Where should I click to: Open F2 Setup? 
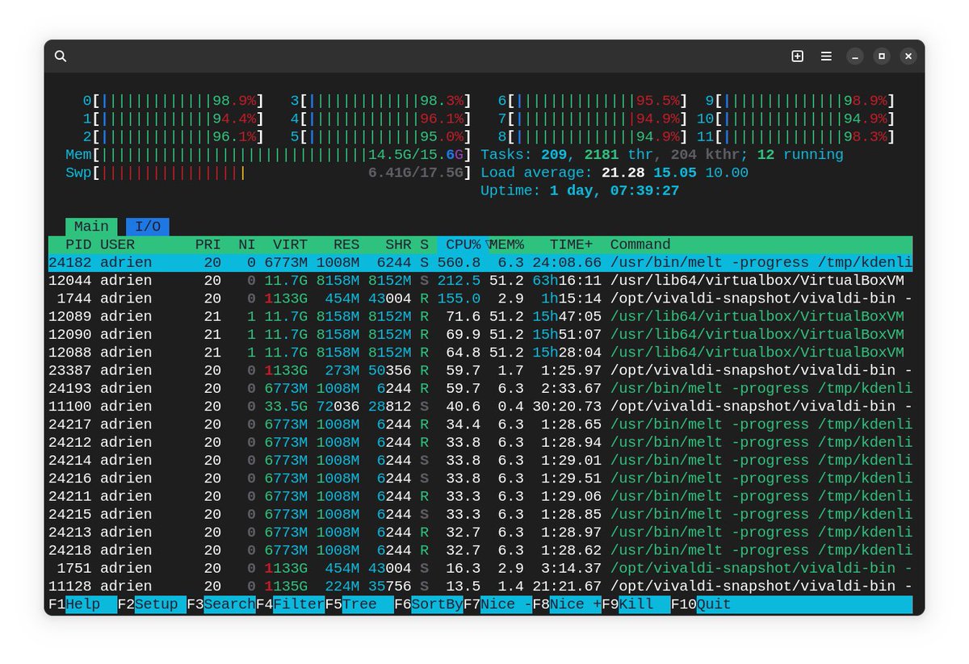tap(152, 604)
